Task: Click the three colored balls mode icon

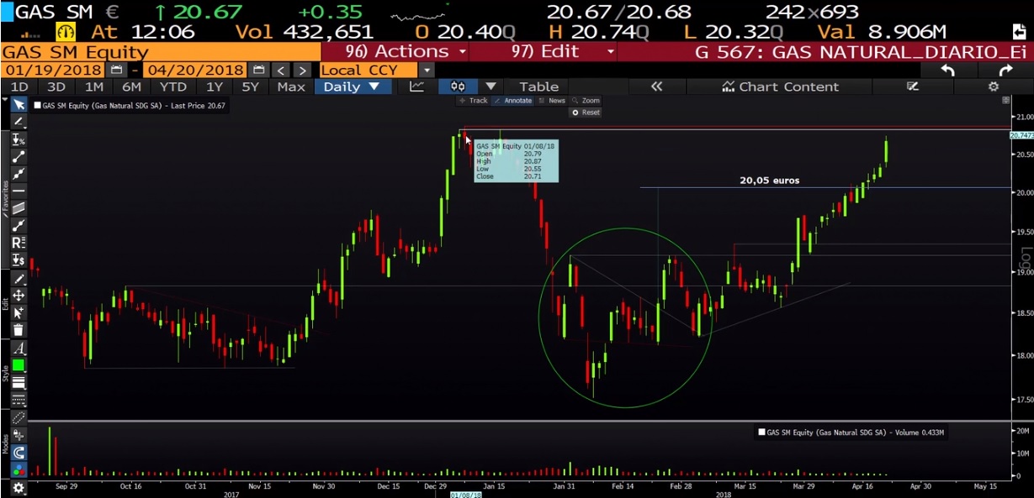Action: coord(18,469)
